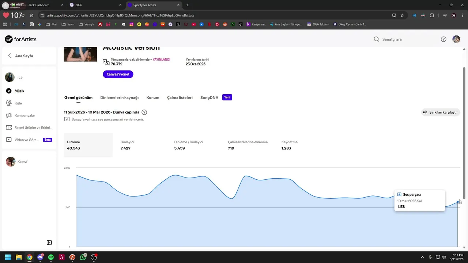Open Kitle audience section in sidebar
Image resolution: width=468 pixels, height=263 pixels.
pos(18,103)
